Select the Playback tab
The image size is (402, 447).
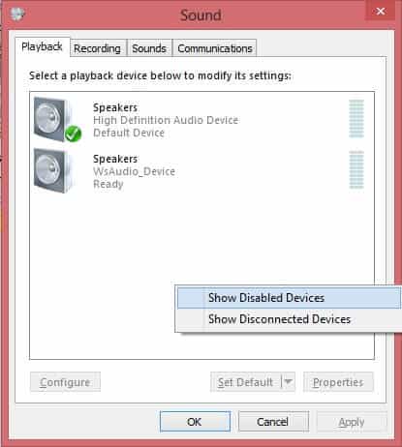(42, 47)
